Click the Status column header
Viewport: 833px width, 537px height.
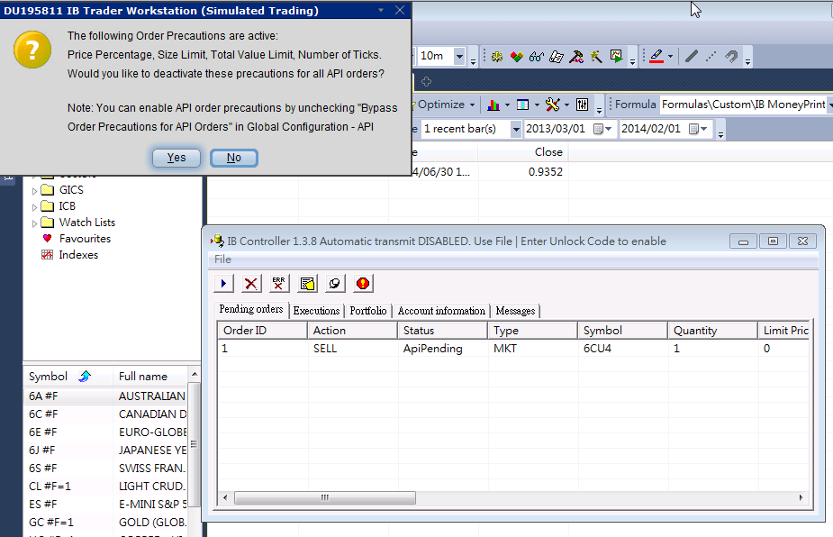point(442,331)
